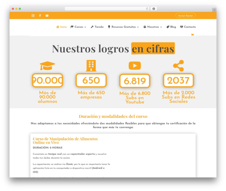
Task: Open the Facebook social icon
Action: [x=40, y=16]
